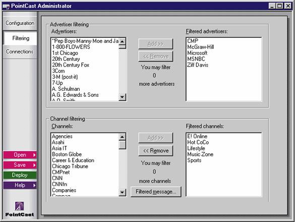
Task: Open the Filtered message dialog button
Action: pos(156,192)
